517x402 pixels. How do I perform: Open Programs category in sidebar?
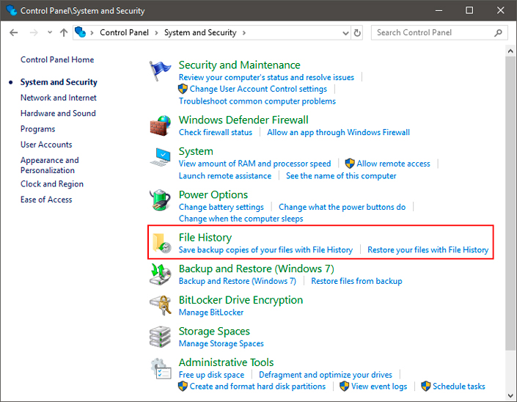click(37, 129)
